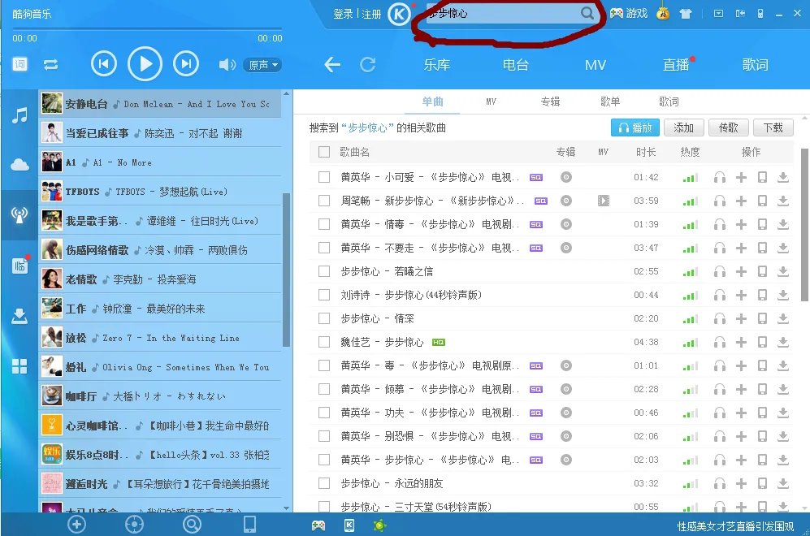Open the skin shirt icon

(686, 14)
